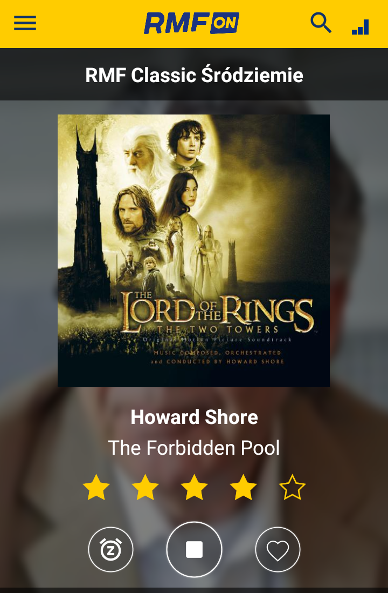The width and height of the screenshot is (388, 593).
Task: Rate the song three stars
Action: tap(195, 487)
